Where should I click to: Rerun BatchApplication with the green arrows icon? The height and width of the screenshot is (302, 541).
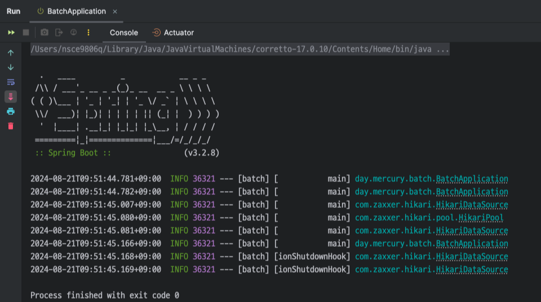point(11,33)
